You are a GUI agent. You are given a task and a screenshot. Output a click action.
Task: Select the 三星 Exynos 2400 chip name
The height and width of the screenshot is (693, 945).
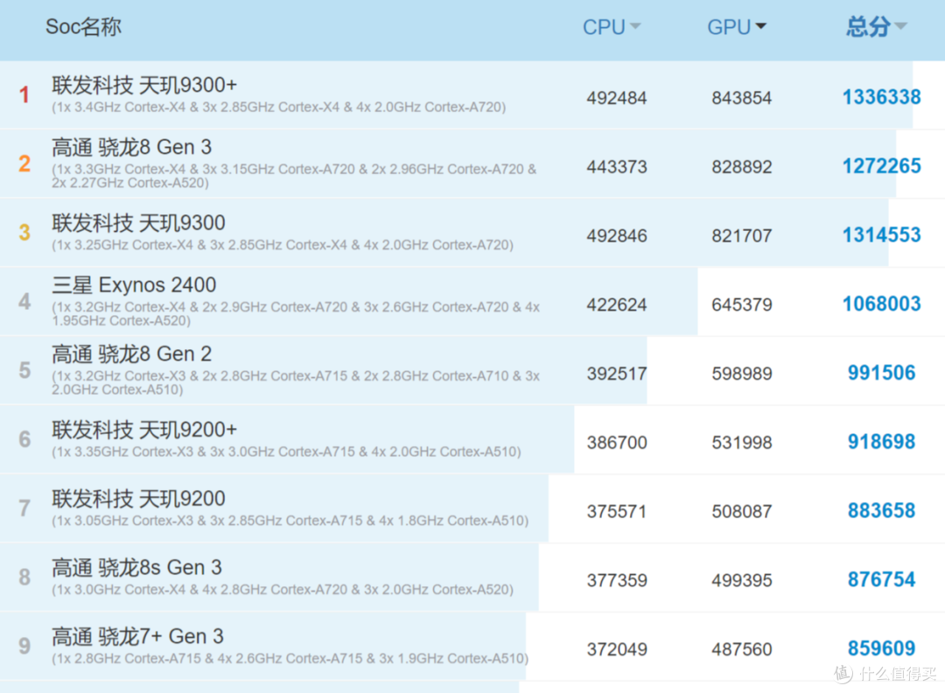click(x=134, y=285)
